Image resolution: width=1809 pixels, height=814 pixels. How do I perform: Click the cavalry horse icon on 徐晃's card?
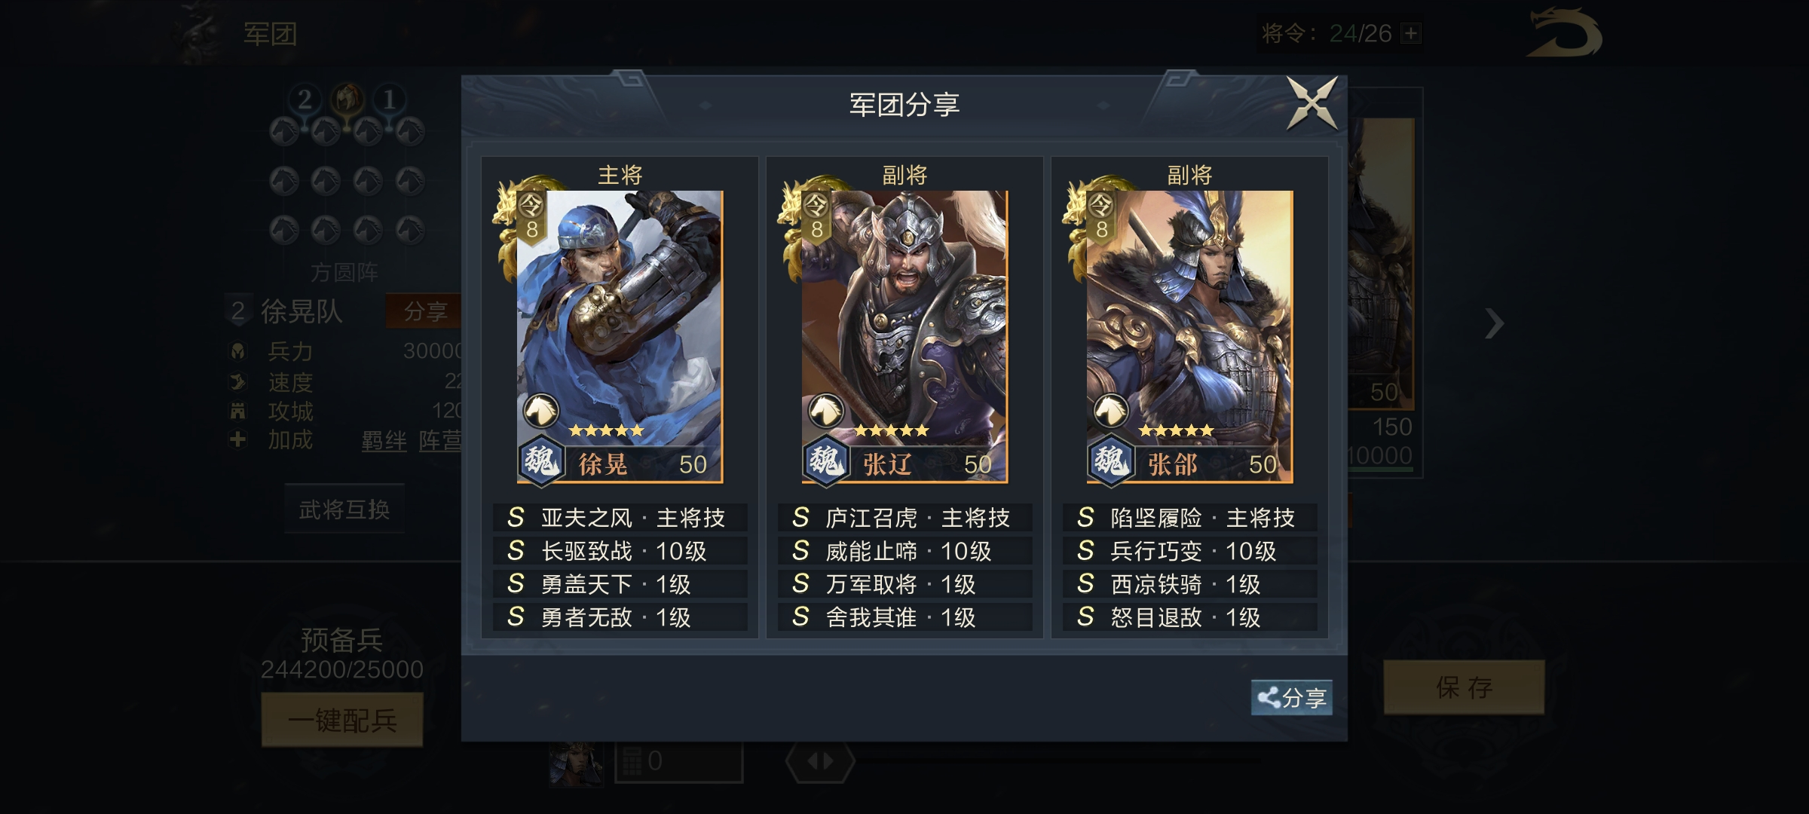pos(540,411)
